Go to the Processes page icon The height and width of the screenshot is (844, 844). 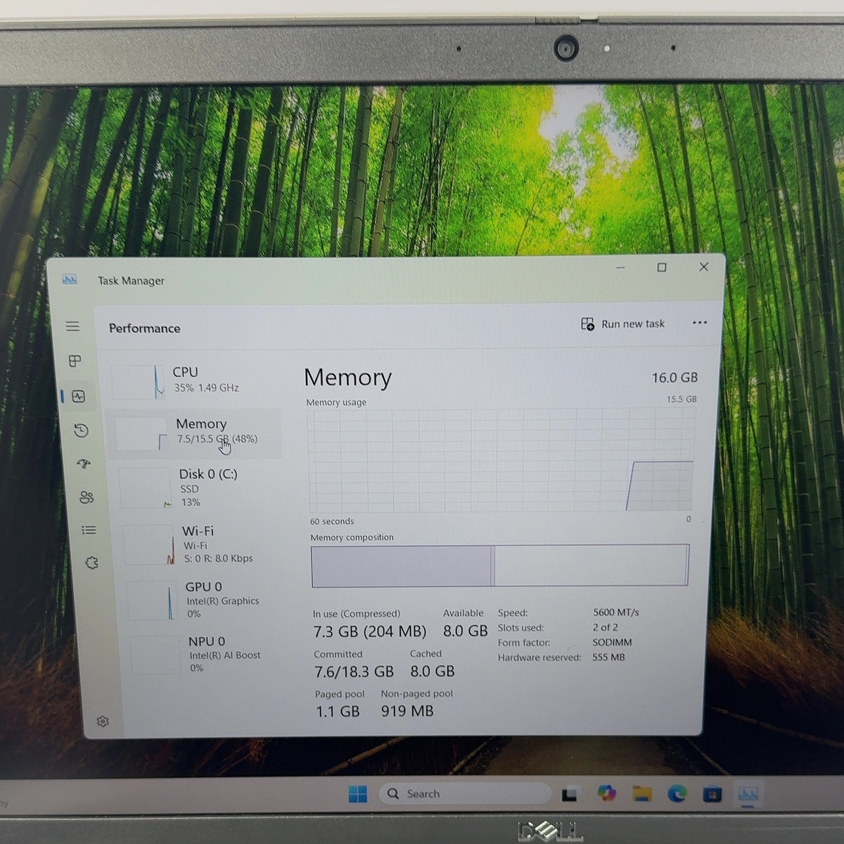click(x=75, y=361)
